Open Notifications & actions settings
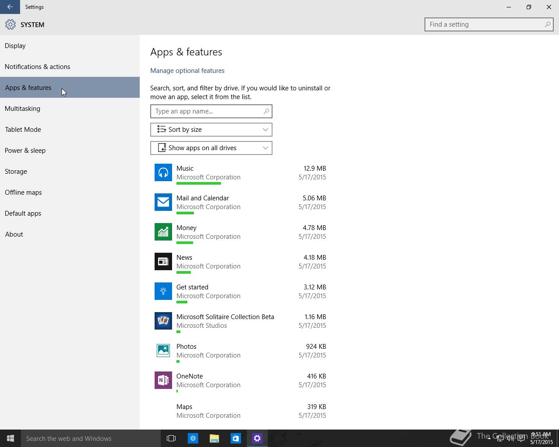 click(70, 66)
